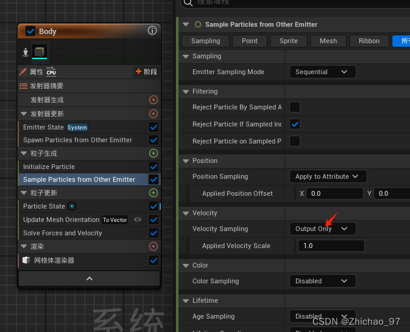Toggle Particle State module checkbox
The height and width of the screenshot is (332, 410).
click(x=154, y=207)
